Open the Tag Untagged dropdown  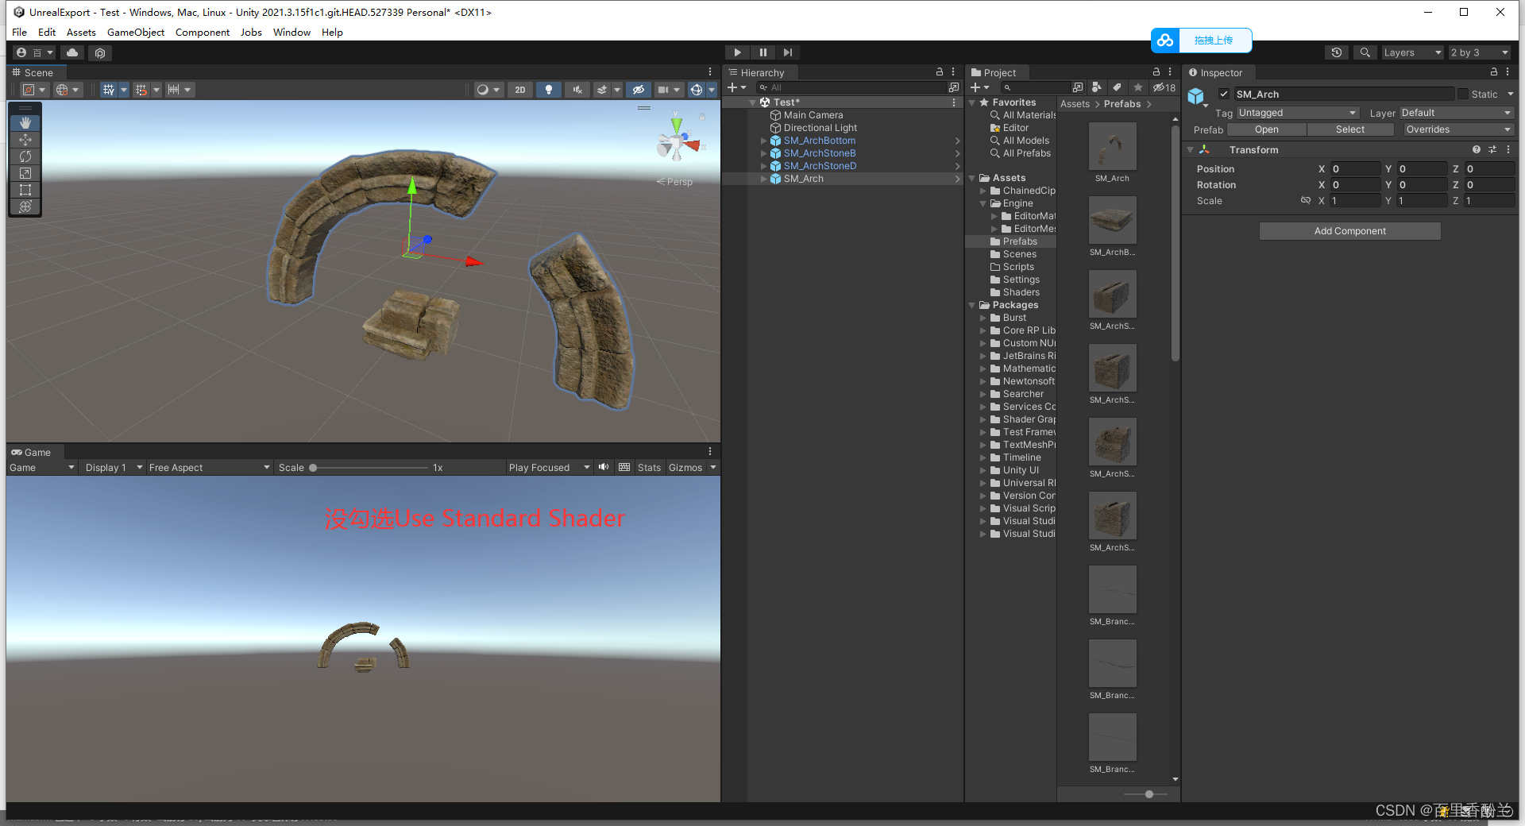(x=1298, y=113)
